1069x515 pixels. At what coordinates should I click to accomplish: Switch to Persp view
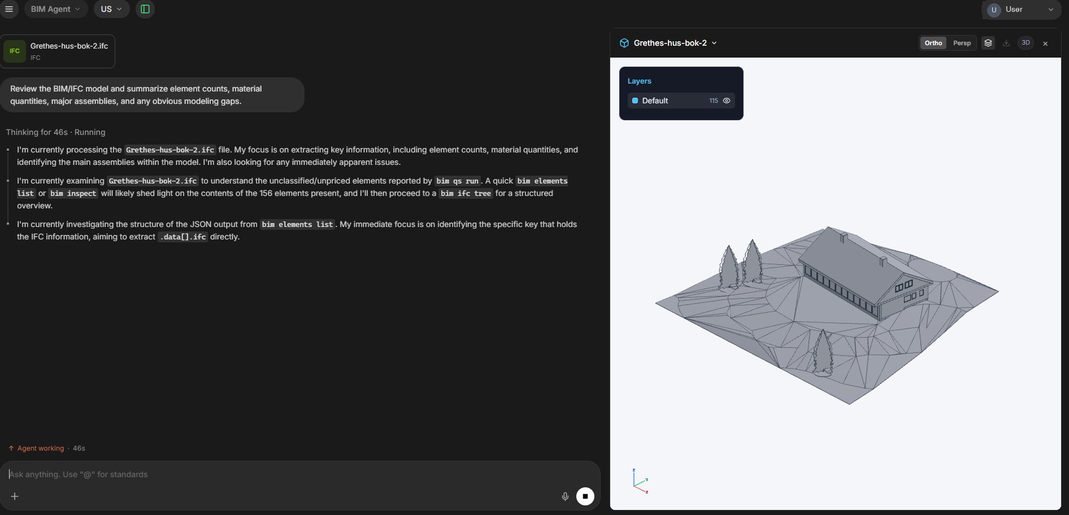(962, 43)
